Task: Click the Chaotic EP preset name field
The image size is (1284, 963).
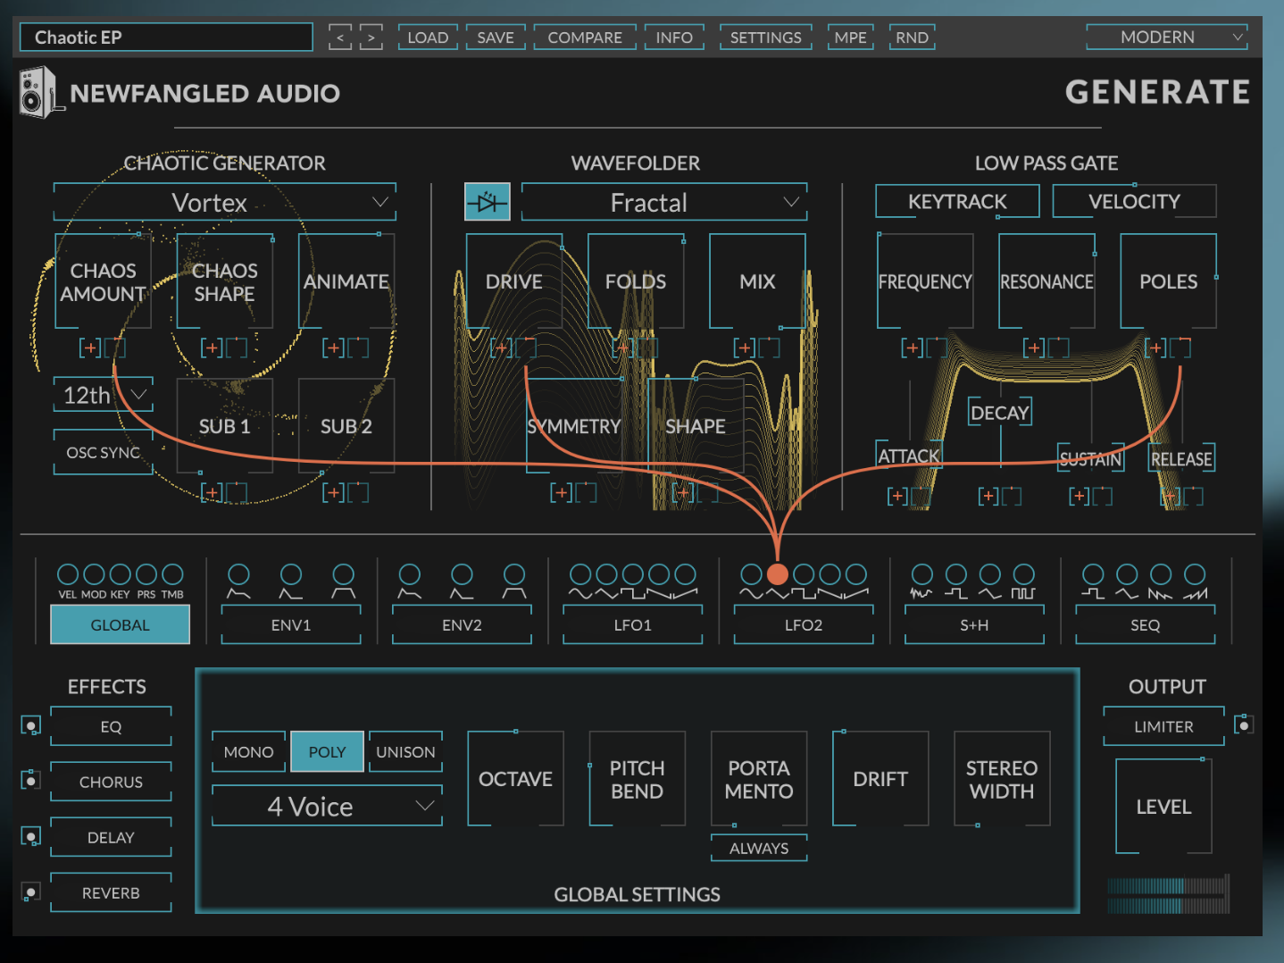Action: click(x=166, y=37)
